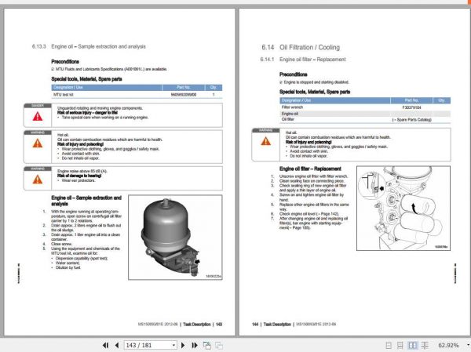This screenshot has height=352, width=471.
Task: Click the centrifugal oil filter illustration
Action: point(175,238)
